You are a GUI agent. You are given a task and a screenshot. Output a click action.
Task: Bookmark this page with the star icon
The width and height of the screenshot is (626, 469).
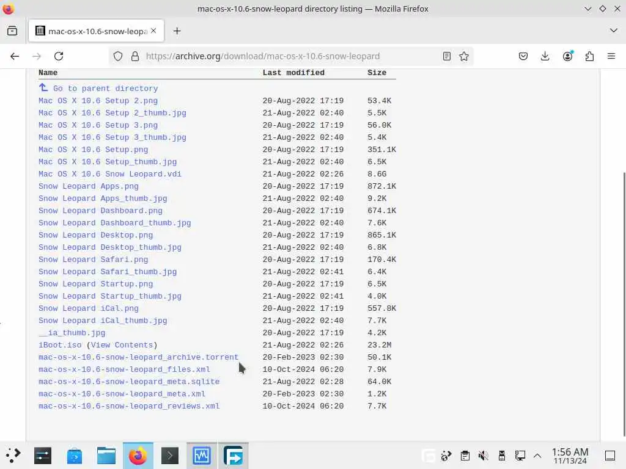pos(464,56)
